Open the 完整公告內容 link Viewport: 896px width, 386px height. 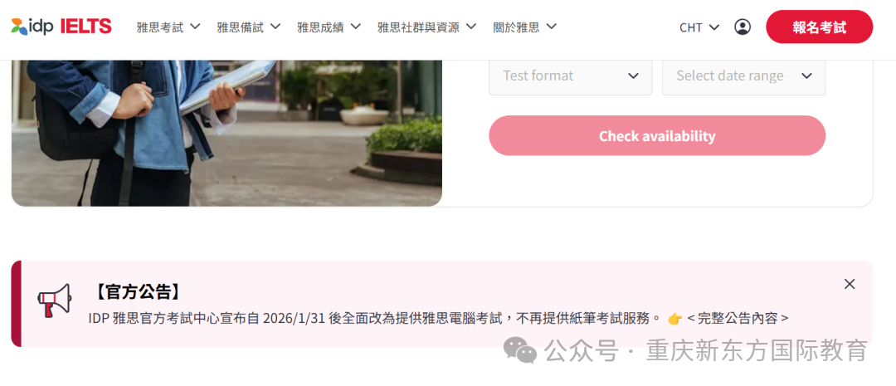click(738, 319)
